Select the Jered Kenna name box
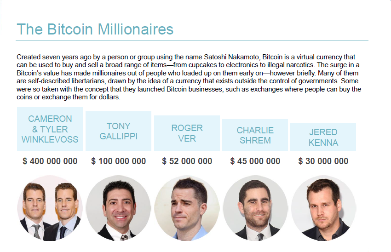 (323, 137)
